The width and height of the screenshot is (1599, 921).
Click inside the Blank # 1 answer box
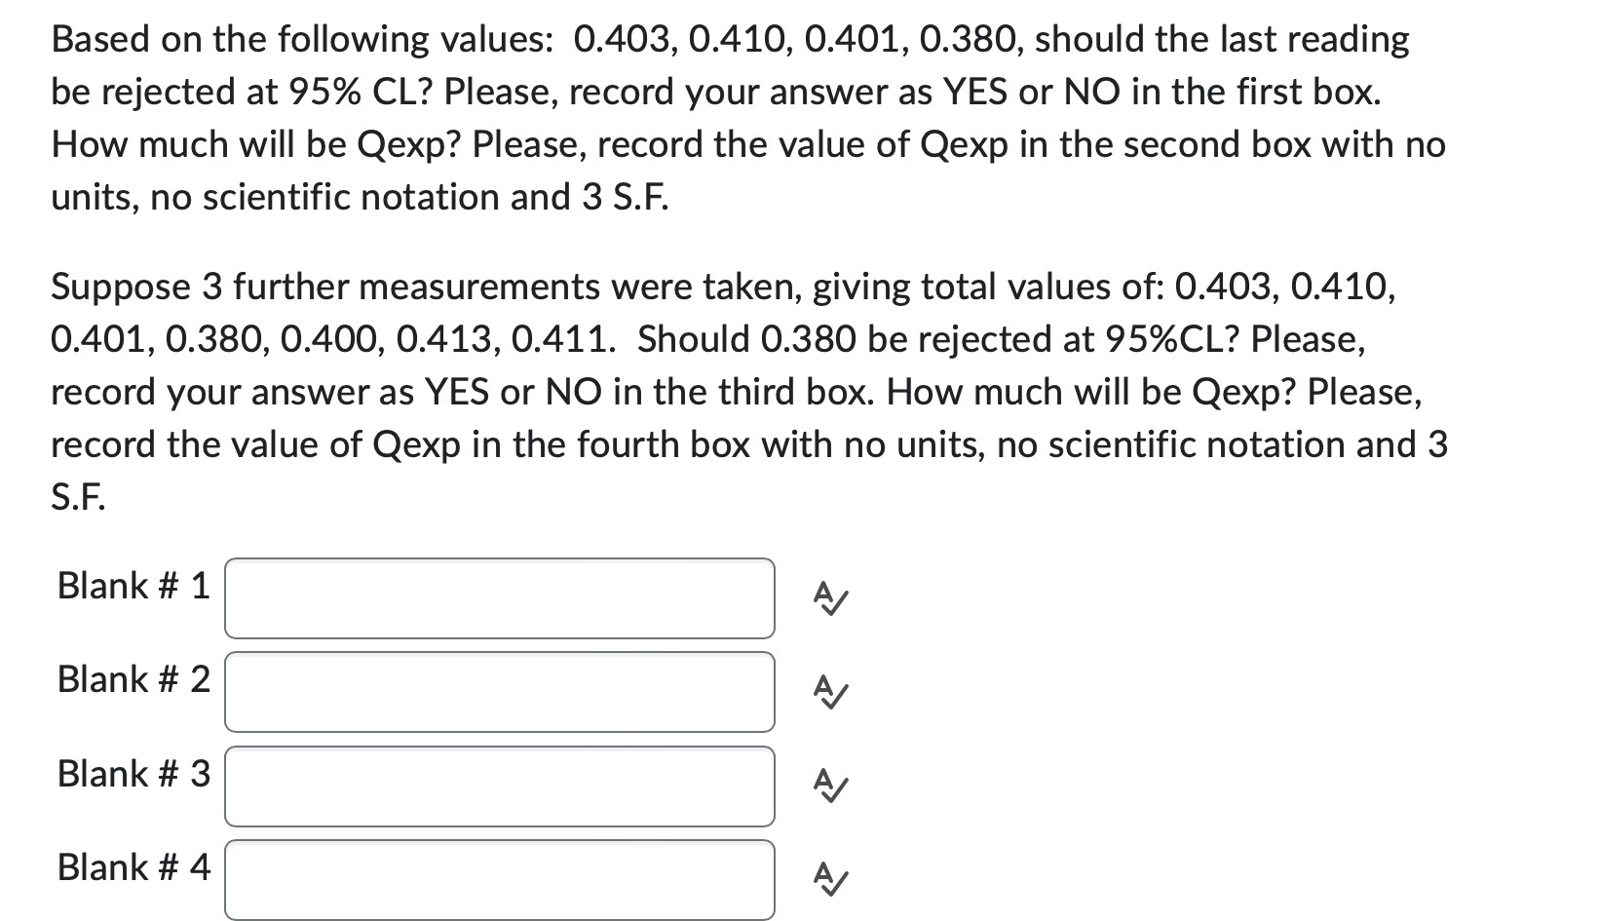tap(497, 597)
